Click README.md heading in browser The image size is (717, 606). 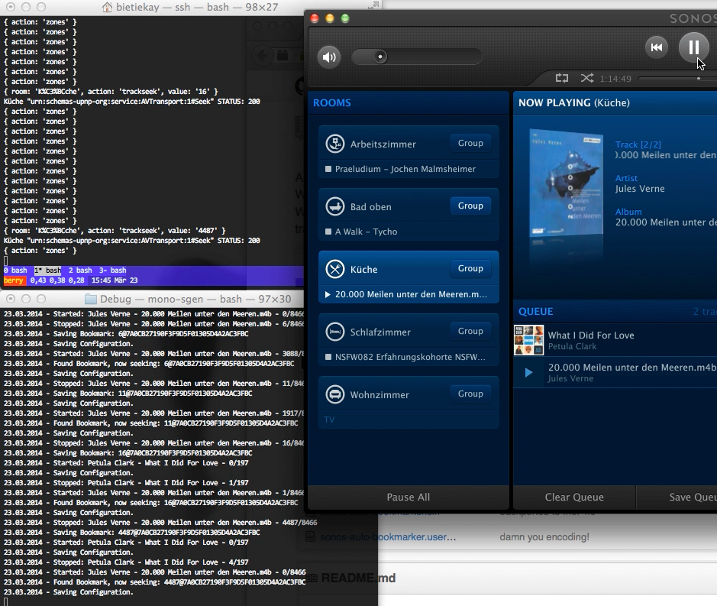[359, 578]
